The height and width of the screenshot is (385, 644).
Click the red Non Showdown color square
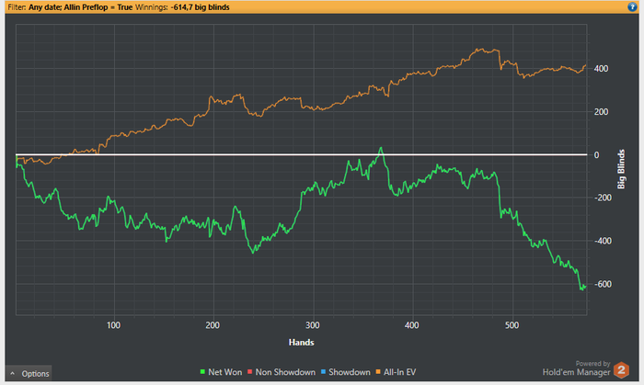pyautogui.click(x=249, y=372)
